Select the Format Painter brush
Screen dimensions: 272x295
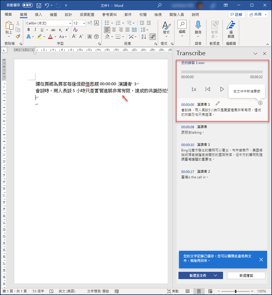tap(18, 37)
